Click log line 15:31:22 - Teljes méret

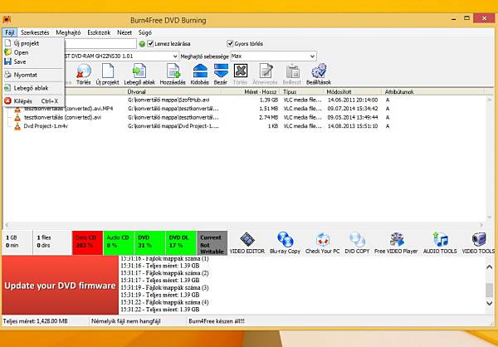(x=160, y=309)
